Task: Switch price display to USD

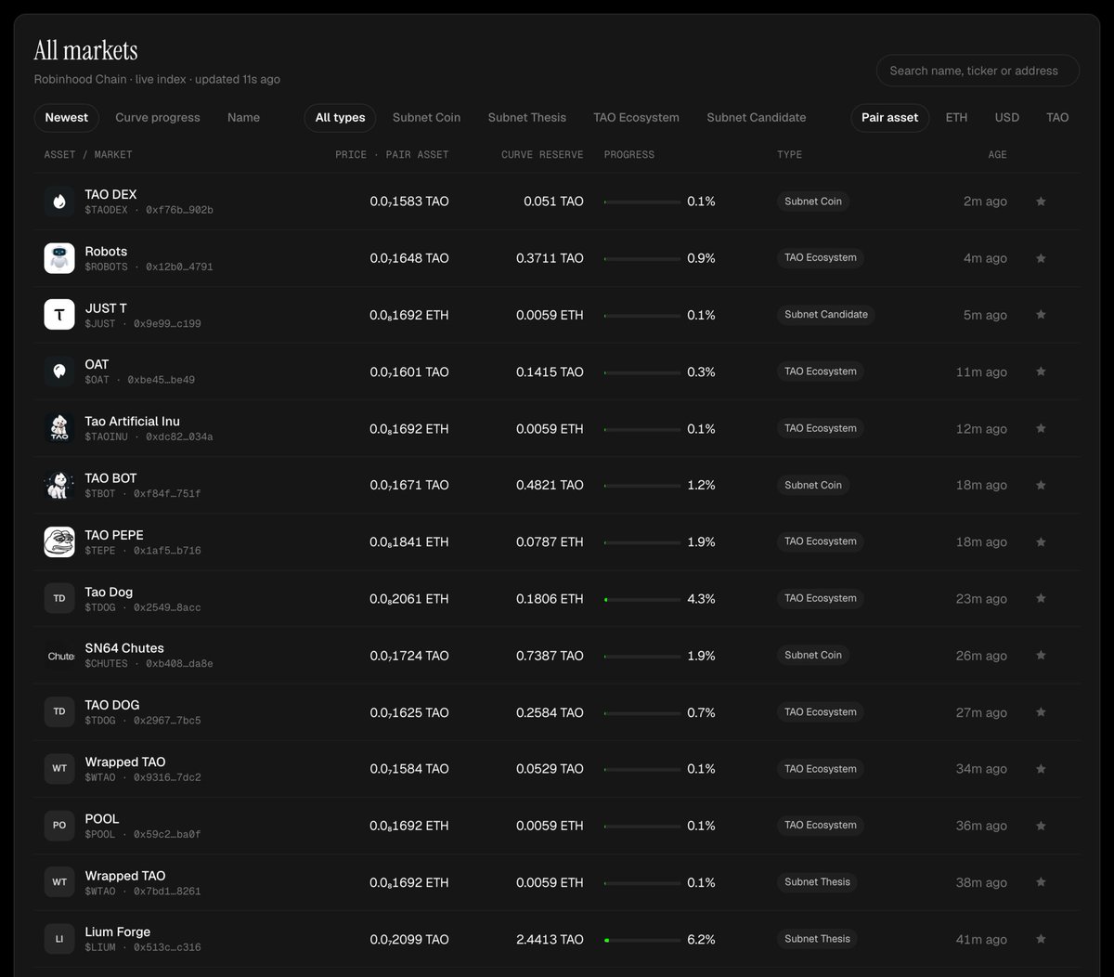Action: [1007, 118]
